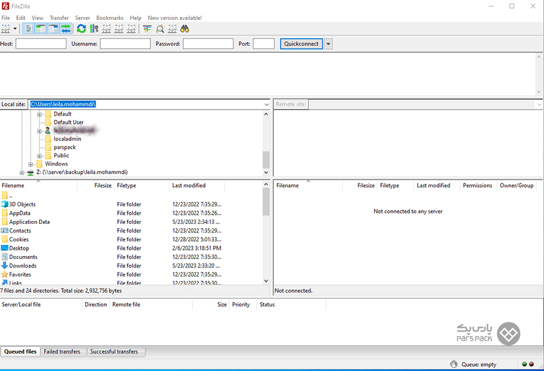544x371 pixels.
Task: Select the Default User tree folder
Action: pyautogui.click(x=68, y=122)
